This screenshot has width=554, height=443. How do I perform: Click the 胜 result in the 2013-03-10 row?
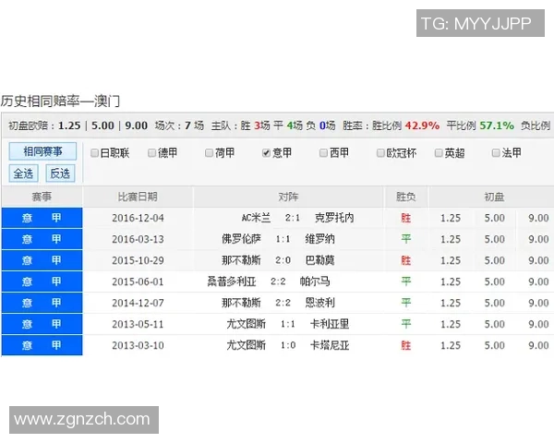pos(406,345)
